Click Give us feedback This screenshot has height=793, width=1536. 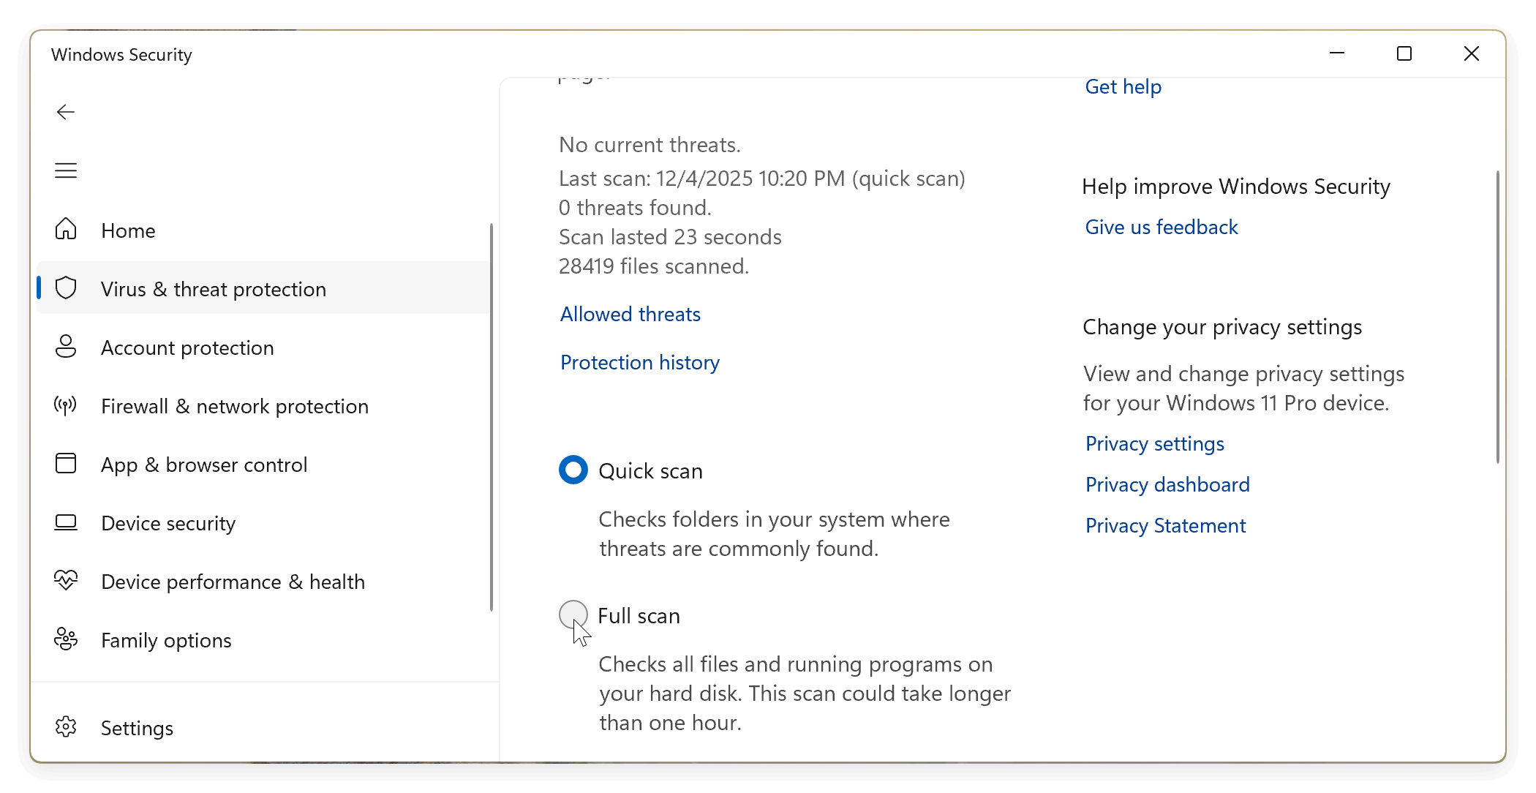tap(1162, 227)
